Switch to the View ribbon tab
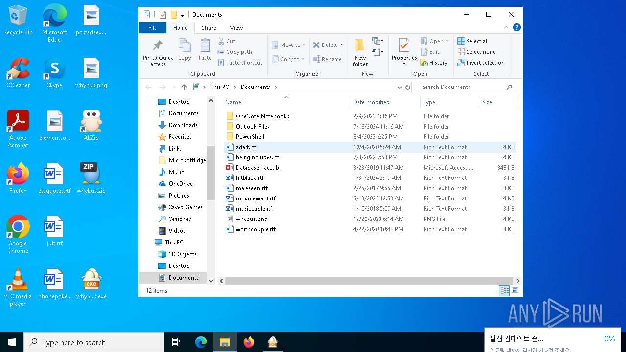The image size is (626, 352). point(236,28)
